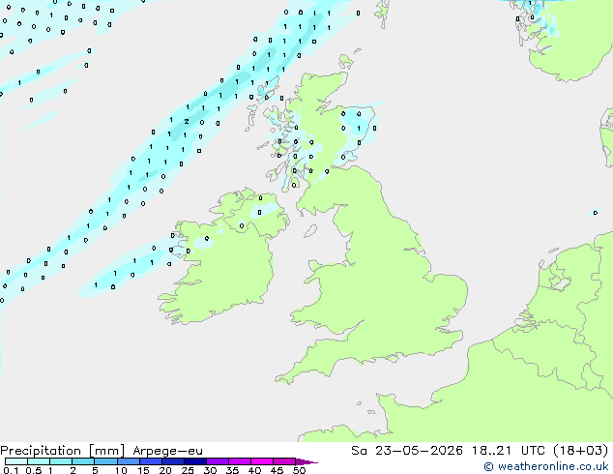Viewport: 613px width, 474px height.
Task: Click the 0.1–0.5 mm palest legend swatch
Action: (16, 461)
